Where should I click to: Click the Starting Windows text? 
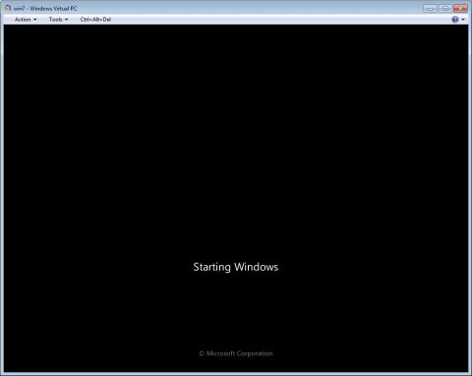pyautogui.click(x=236, y=267)
